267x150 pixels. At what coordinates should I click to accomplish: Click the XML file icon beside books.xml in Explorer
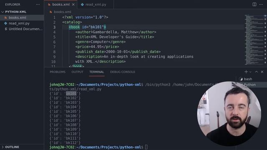[x=6, y=17]
